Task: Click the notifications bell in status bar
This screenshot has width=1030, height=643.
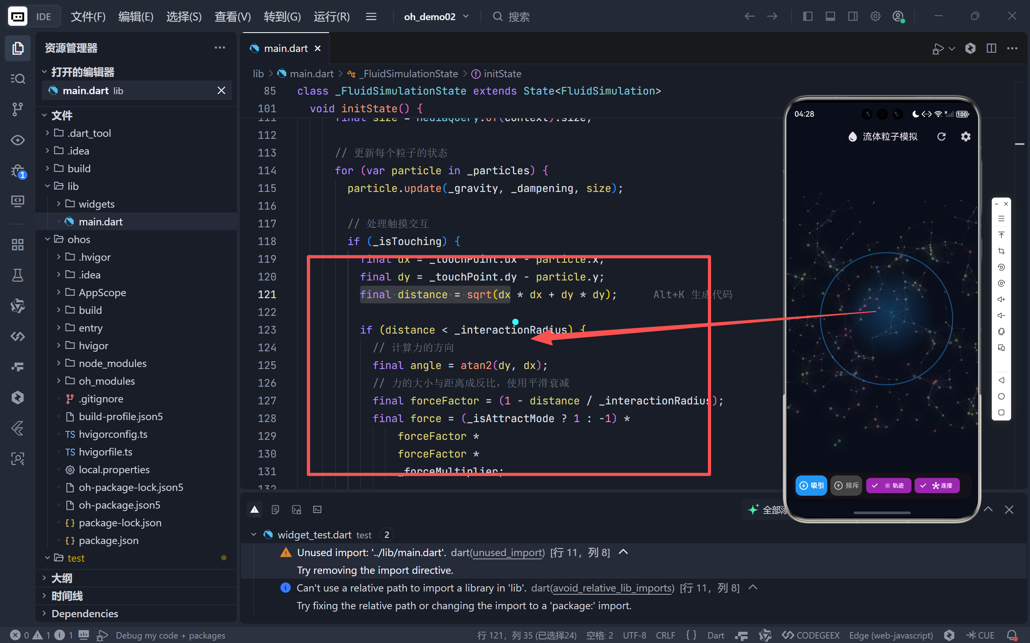Action: [x=1012, y=635]
